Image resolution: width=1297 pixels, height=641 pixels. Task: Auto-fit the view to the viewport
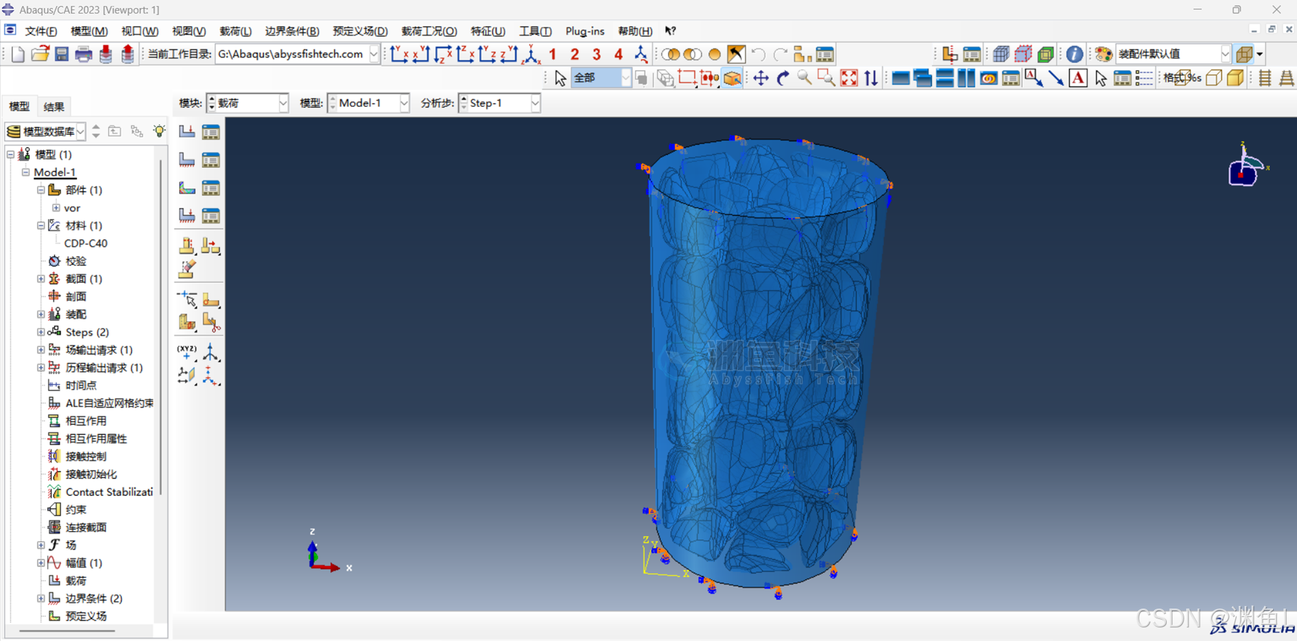849,78
